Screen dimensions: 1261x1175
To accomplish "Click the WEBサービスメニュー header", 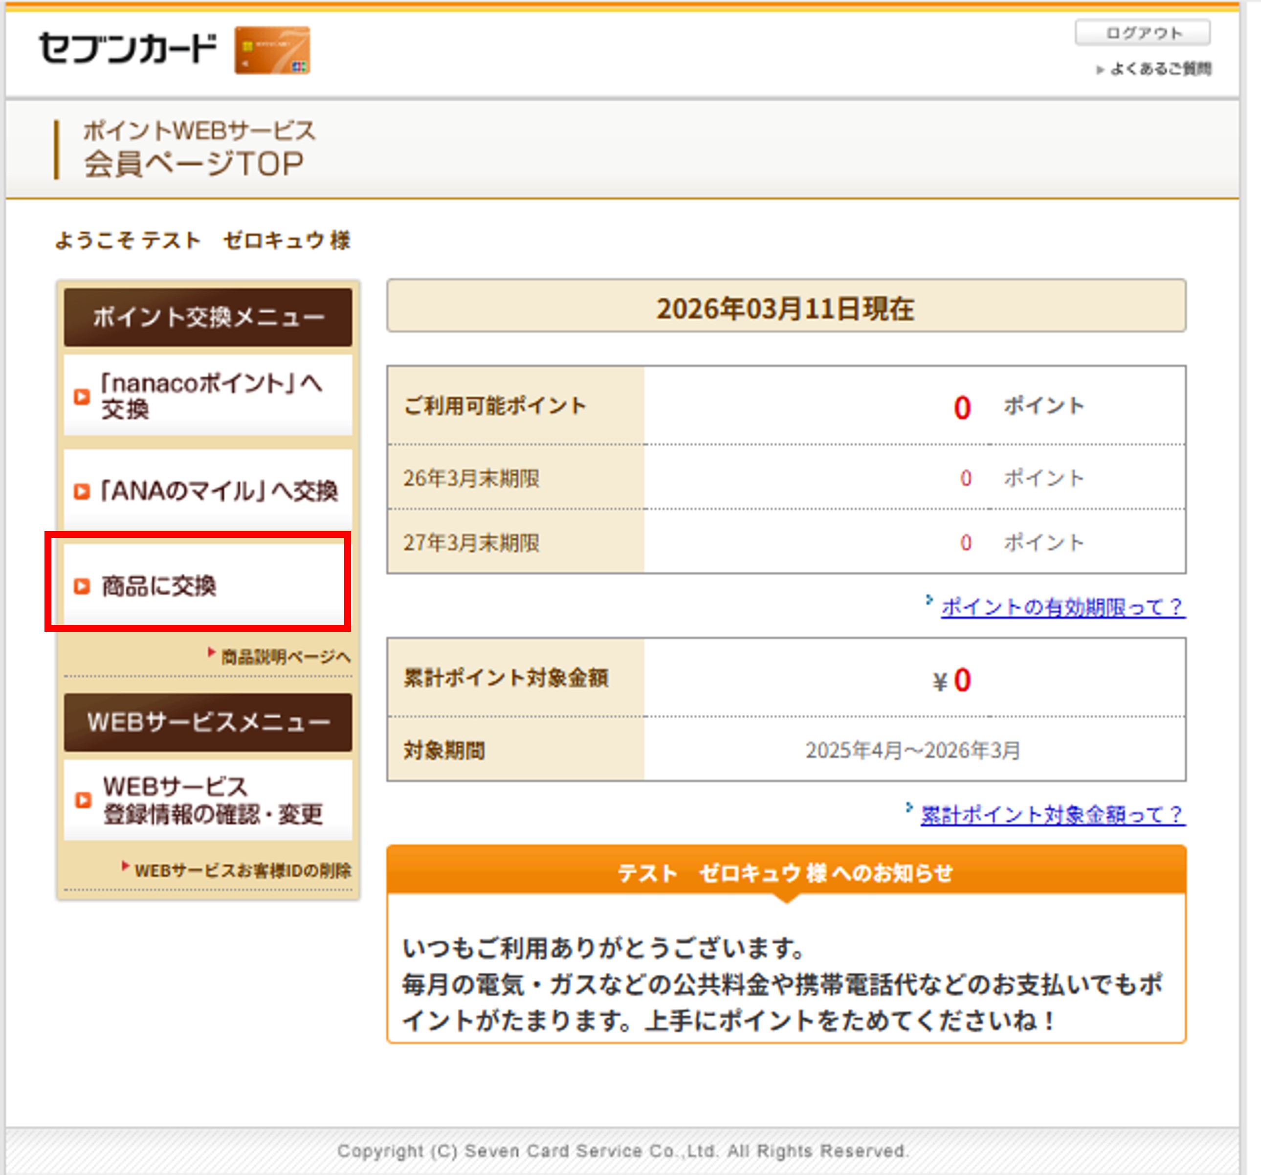I will (x=208, y=722).
